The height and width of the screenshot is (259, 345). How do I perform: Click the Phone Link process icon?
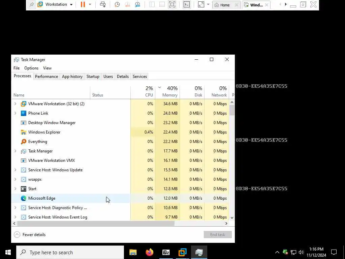pos(24,113)
